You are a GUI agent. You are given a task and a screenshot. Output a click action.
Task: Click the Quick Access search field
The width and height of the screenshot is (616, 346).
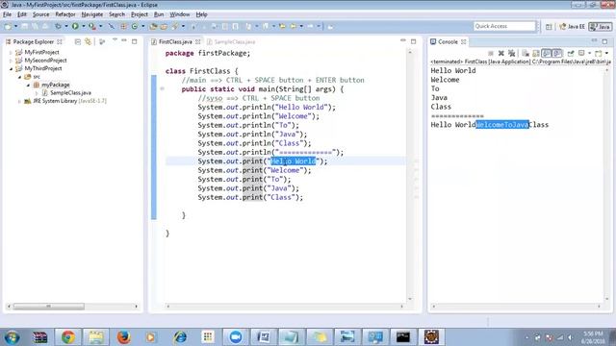pos(504,26)
